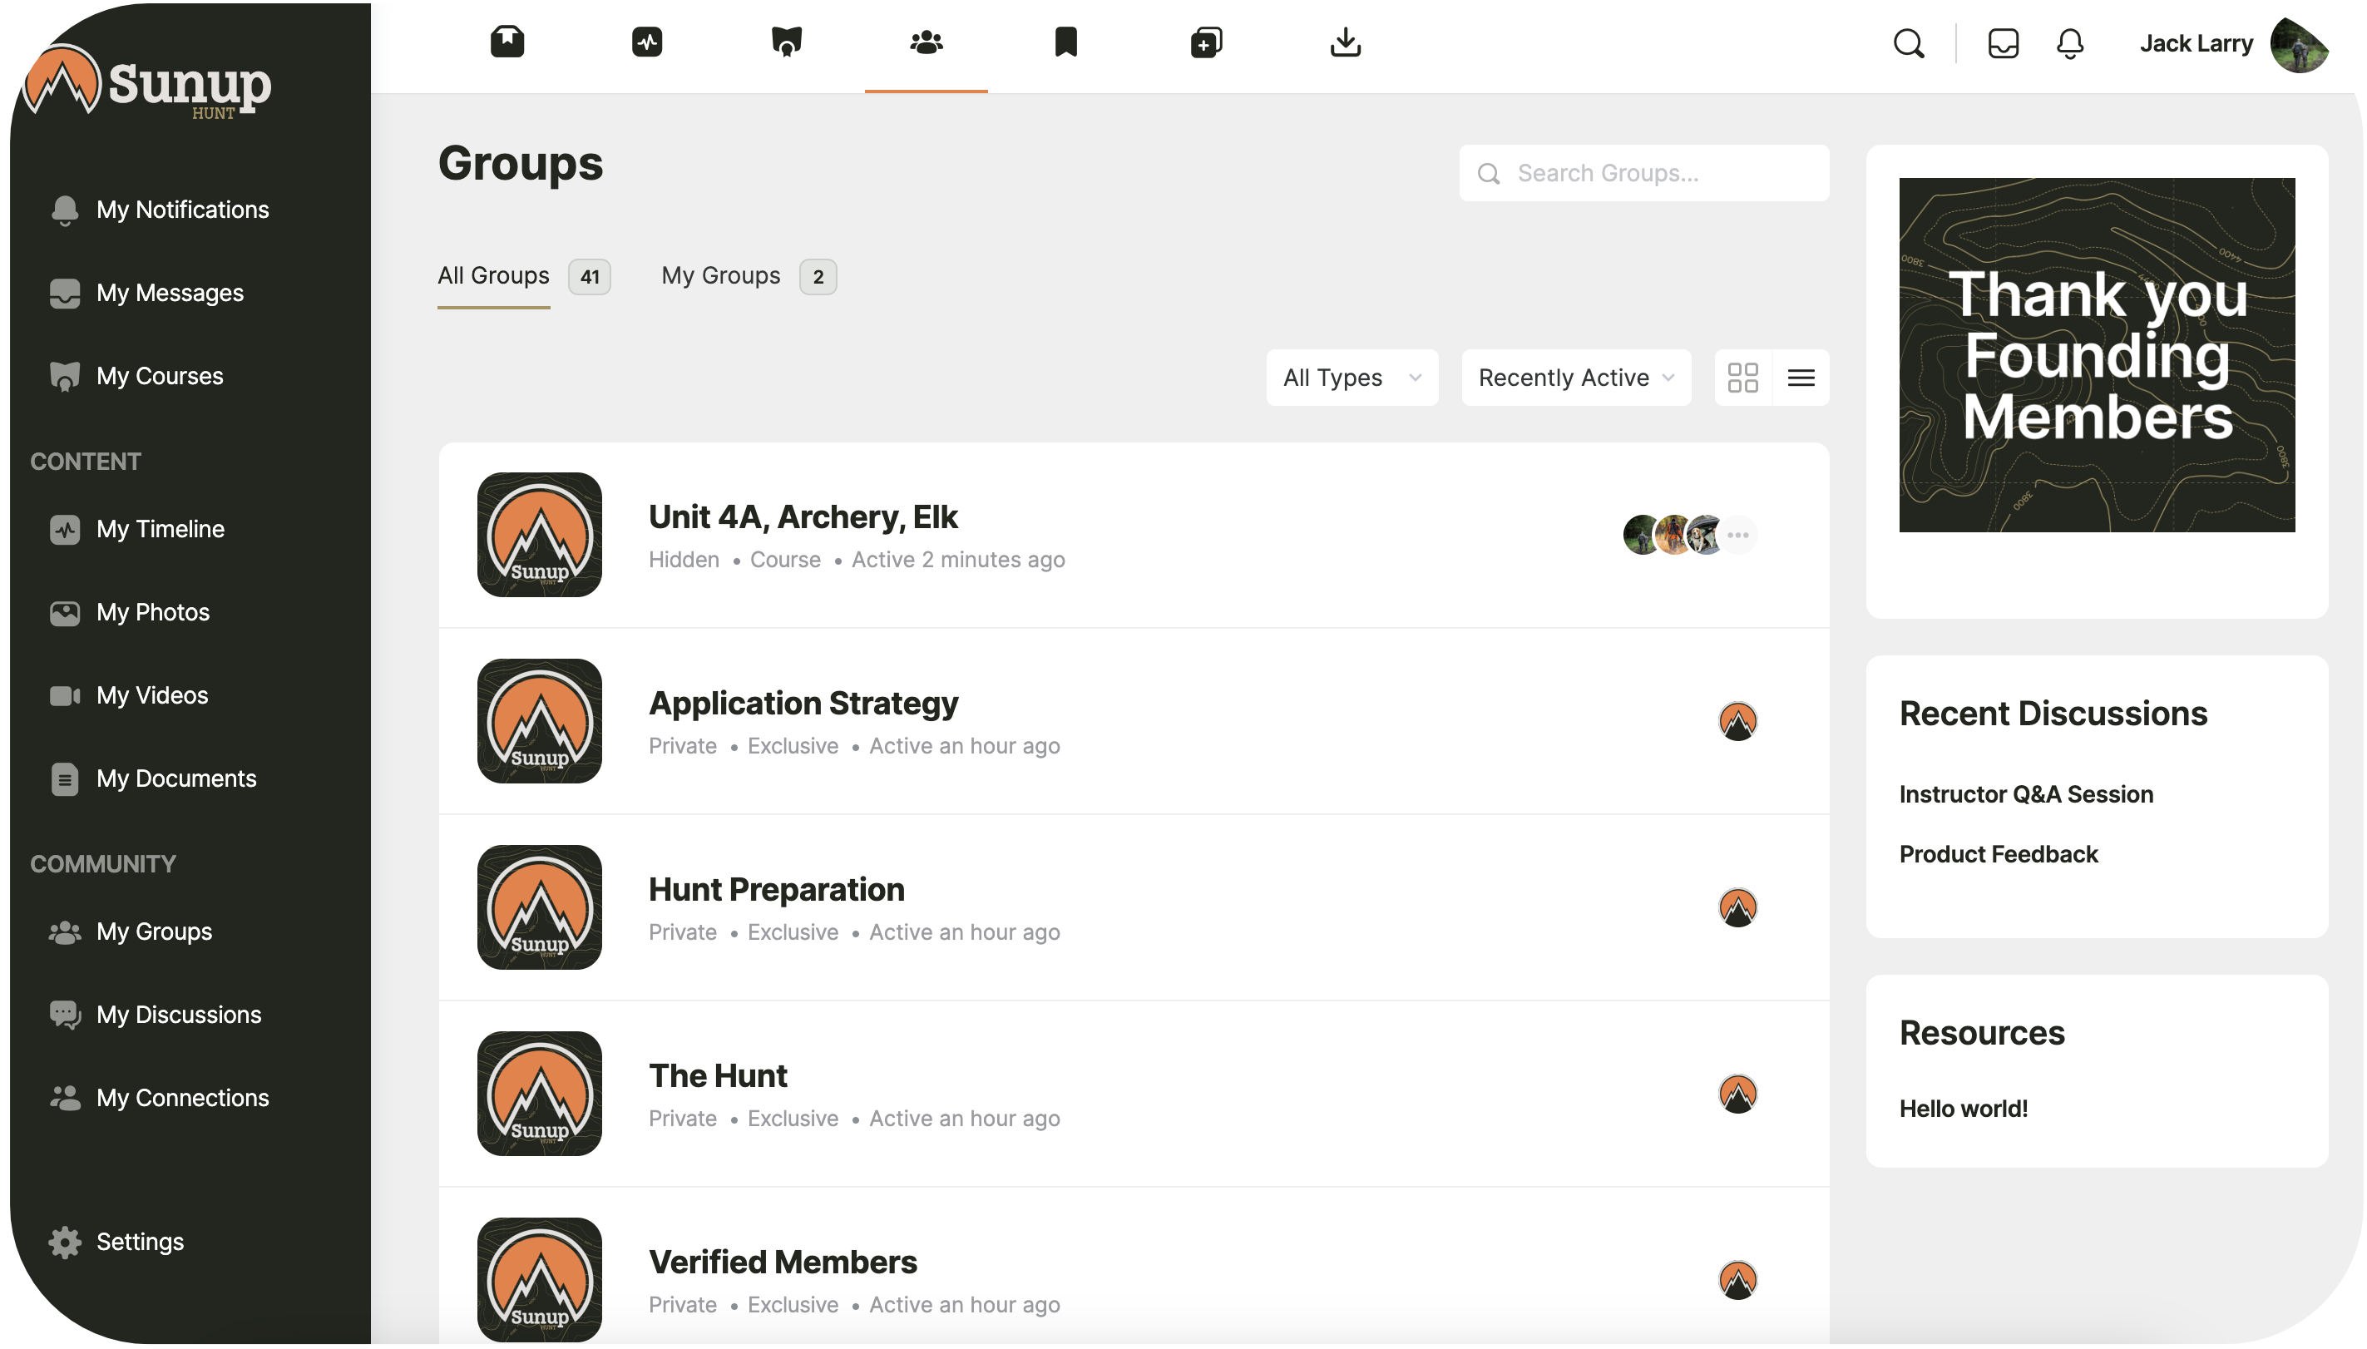Switch to the My Groups tab
Viewport: 2367px width, 1349px height.
coord(721,276)
